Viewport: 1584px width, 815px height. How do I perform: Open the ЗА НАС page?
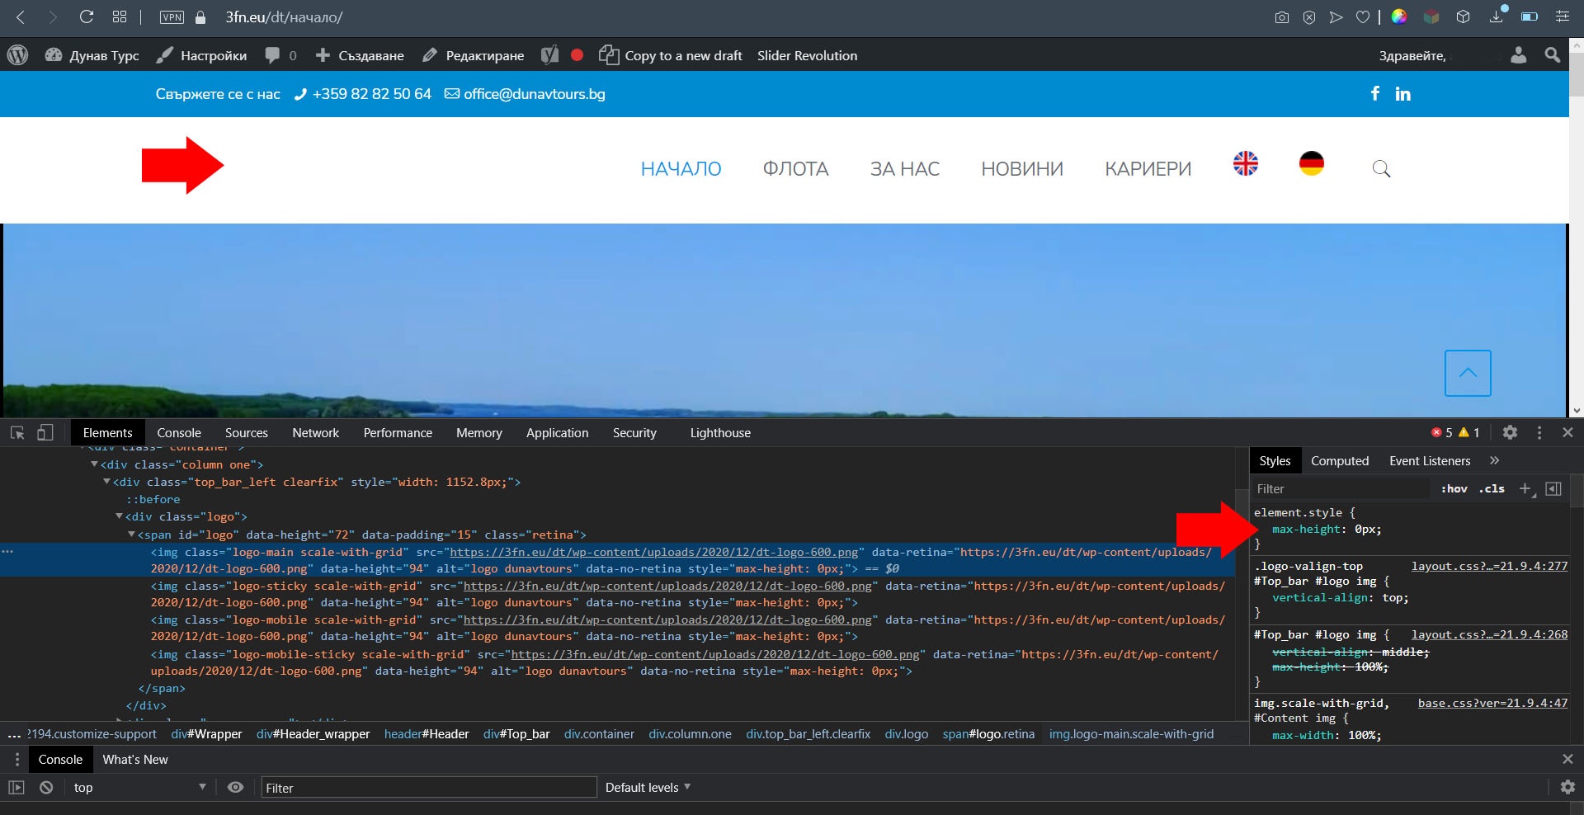click(x=904, y=169)
